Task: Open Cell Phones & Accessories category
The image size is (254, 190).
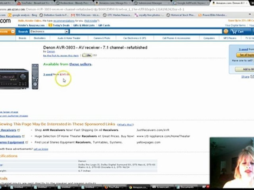Action: coord(176,38)
